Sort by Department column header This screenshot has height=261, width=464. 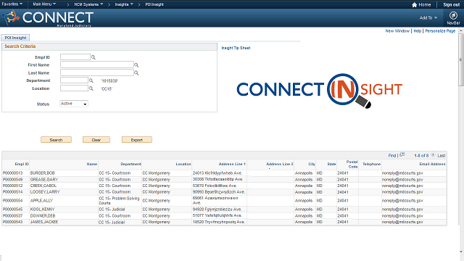click(x=130, y=164)
